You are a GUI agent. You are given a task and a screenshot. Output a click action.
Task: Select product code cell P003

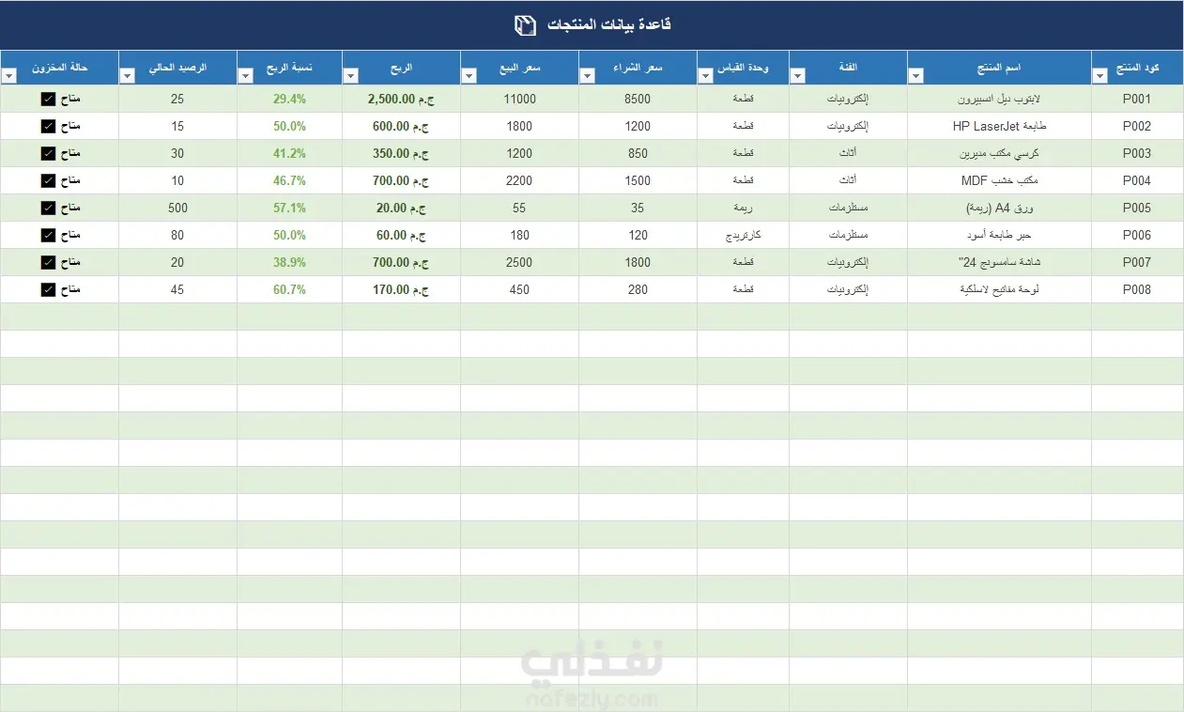[1137, 153]
